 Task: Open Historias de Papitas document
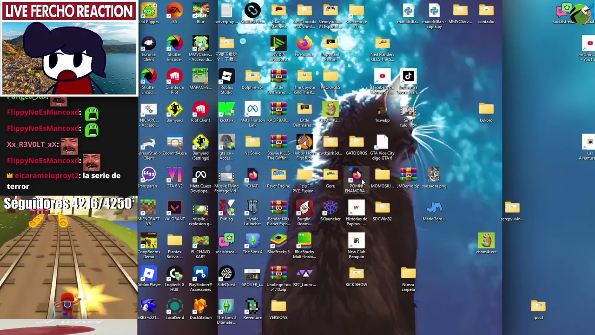tap(357, 208)
